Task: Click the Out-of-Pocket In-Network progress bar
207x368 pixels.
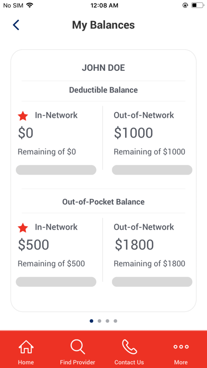Action: click(x=56, y=282)
